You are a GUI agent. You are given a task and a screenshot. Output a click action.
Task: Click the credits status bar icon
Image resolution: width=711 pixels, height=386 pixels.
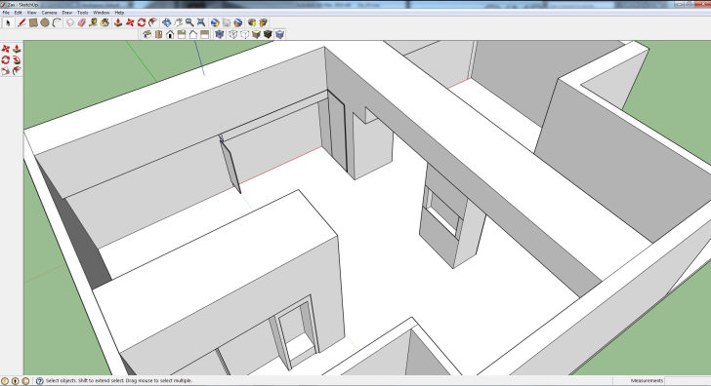point(15,381)
